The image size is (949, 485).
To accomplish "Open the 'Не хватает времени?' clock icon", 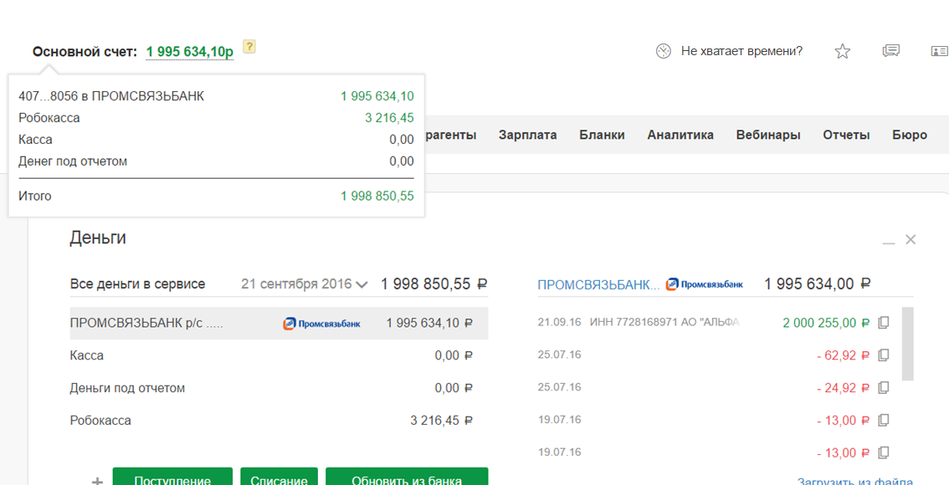I will pos(664,51).
